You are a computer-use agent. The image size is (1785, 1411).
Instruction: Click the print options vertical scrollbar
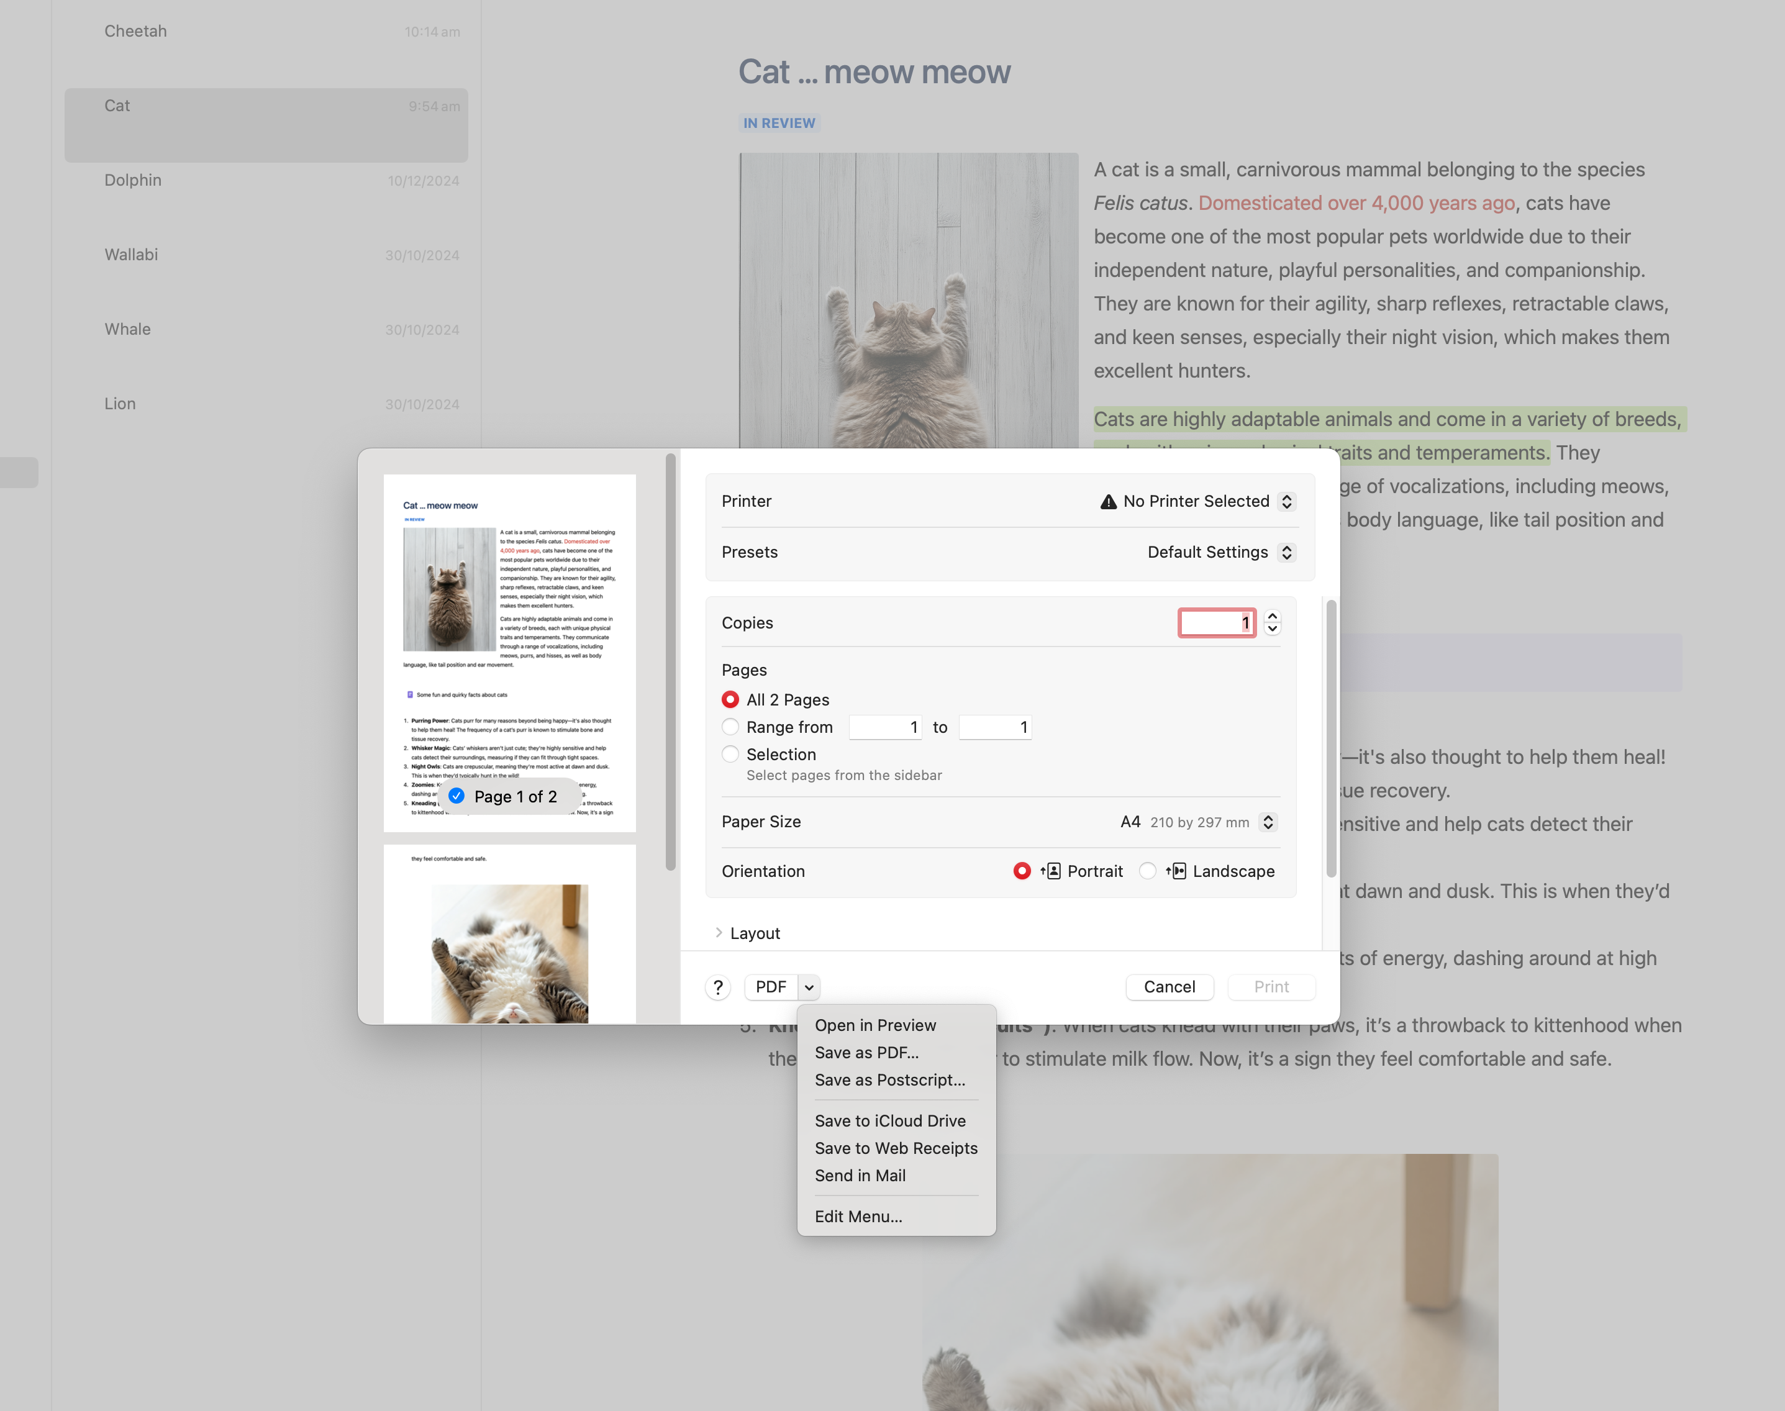click(1331, 740)
